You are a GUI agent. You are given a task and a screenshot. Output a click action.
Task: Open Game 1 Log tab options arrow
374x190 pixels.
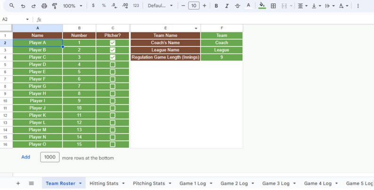[211, 183]
